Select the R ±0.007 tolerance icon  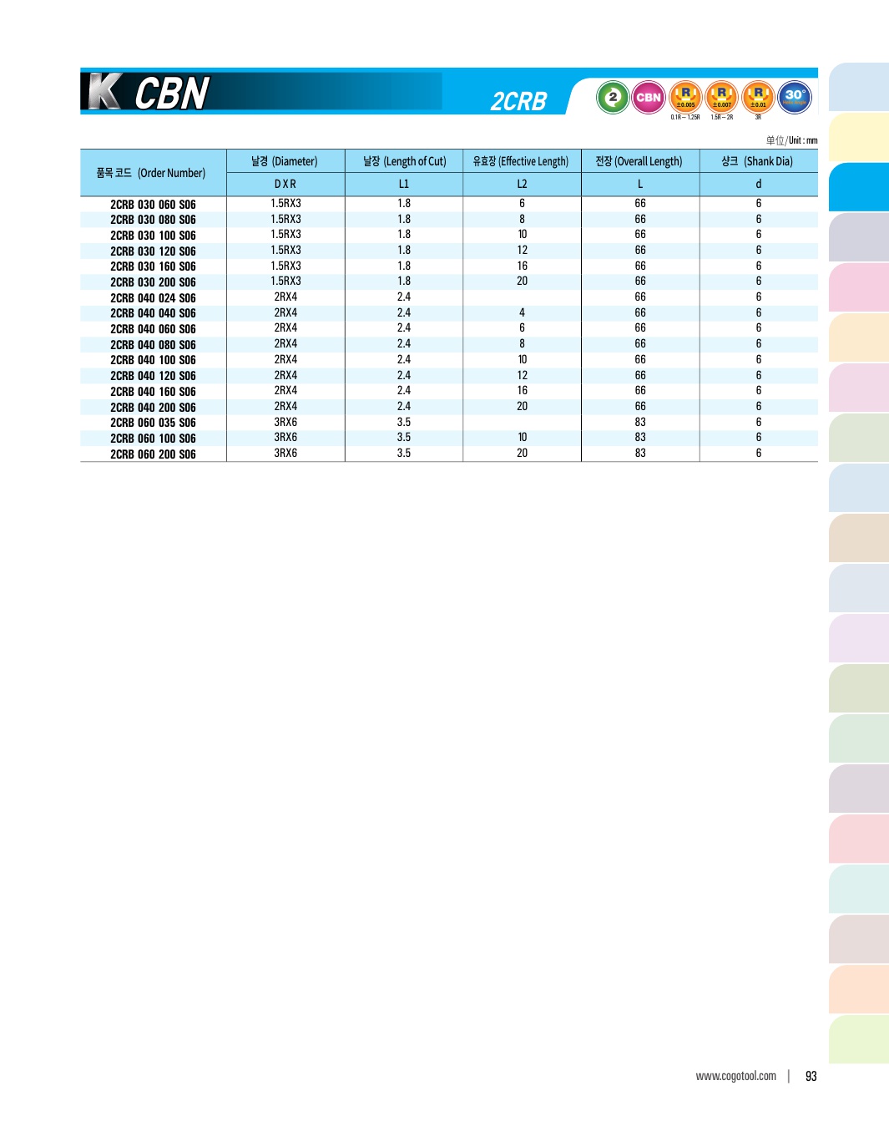tap(721, 98)
